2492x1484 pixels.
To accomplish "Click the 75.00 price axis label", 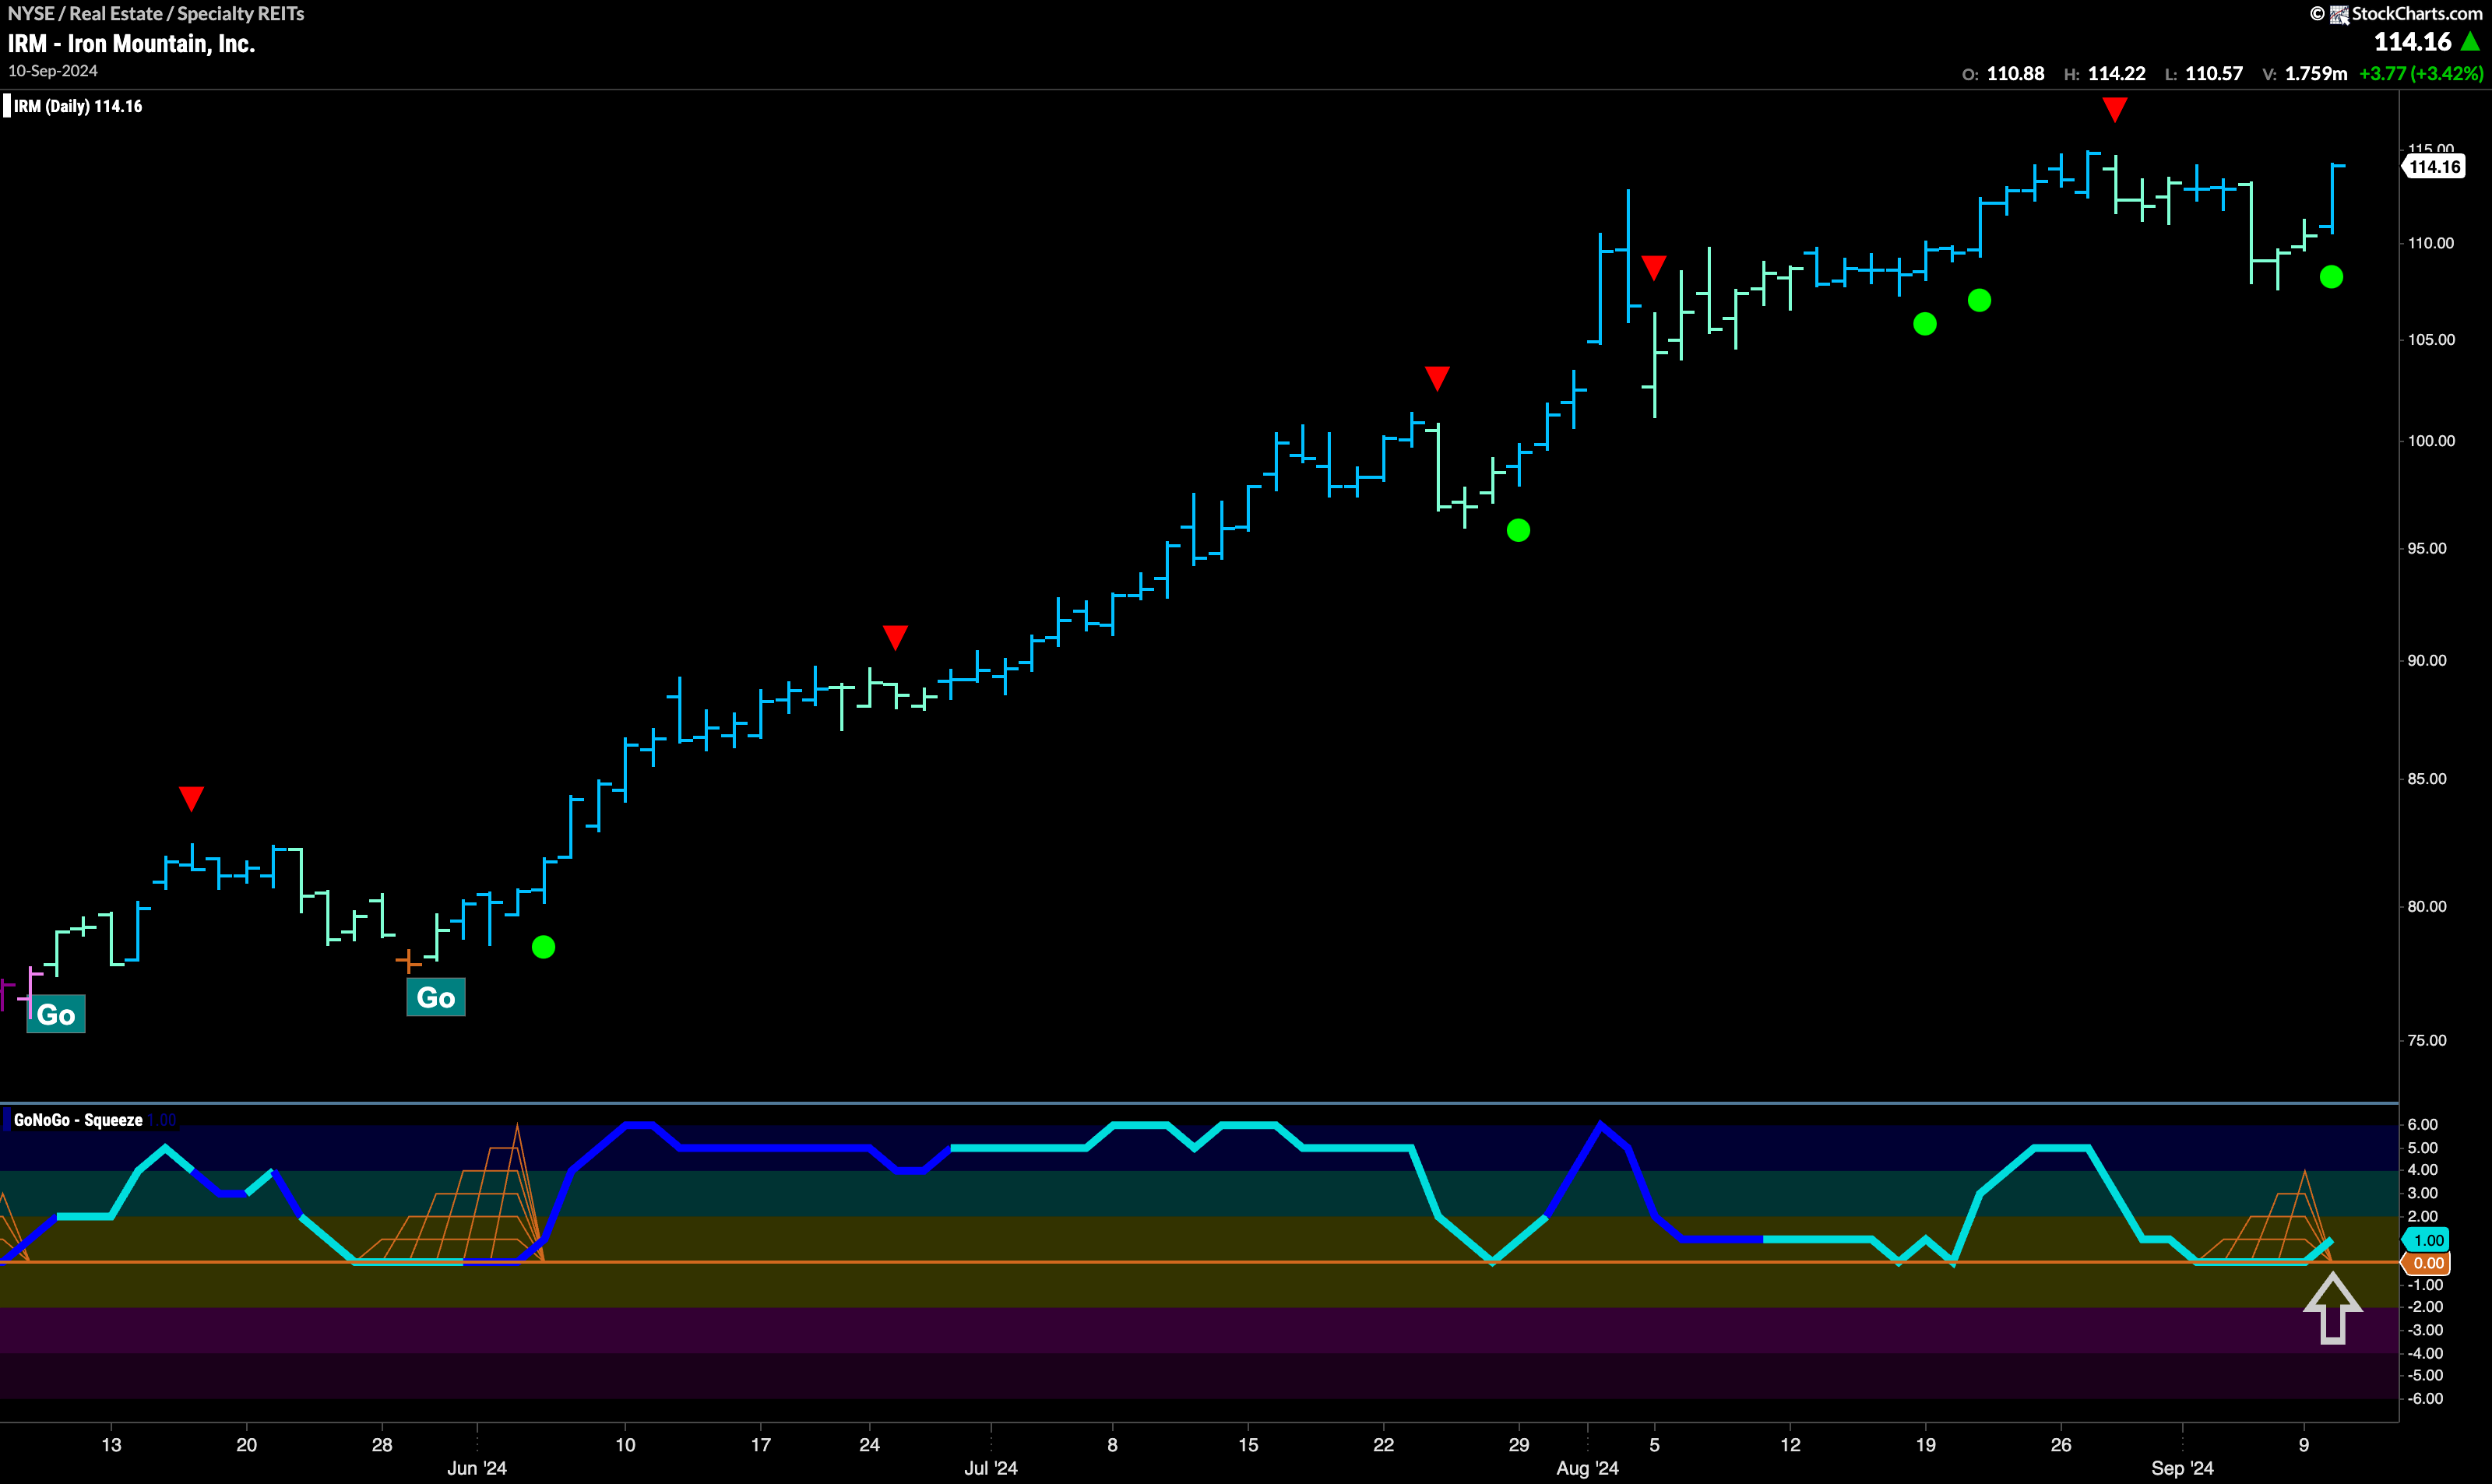I will tap(2427, 1040).
